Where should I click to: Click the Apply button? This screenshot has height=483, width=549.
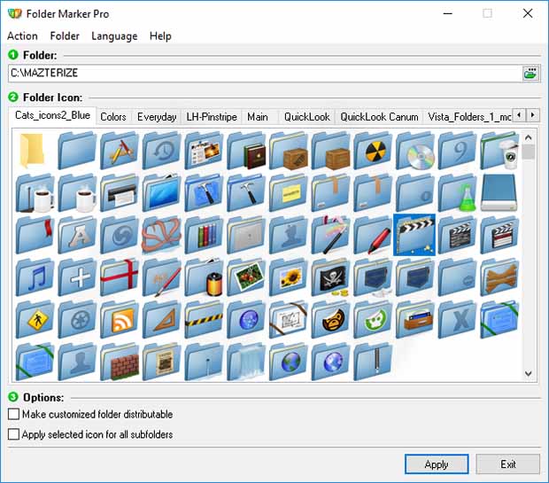[437, 464]
